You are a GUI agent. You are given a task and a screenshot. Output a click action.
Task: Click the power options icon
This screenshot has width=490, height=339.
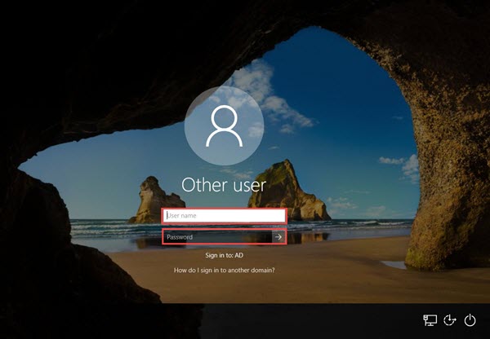pyautogui.click(x=470, y=321)
